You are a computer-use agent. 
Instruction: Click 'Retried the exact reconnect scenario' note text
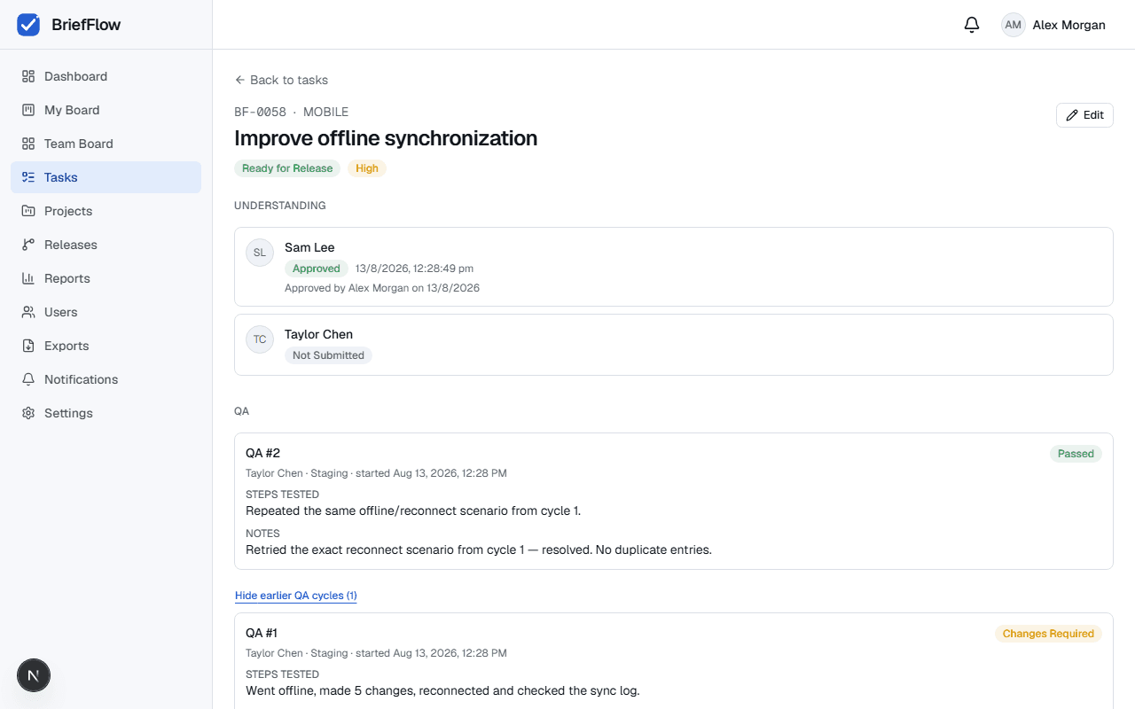479,549
